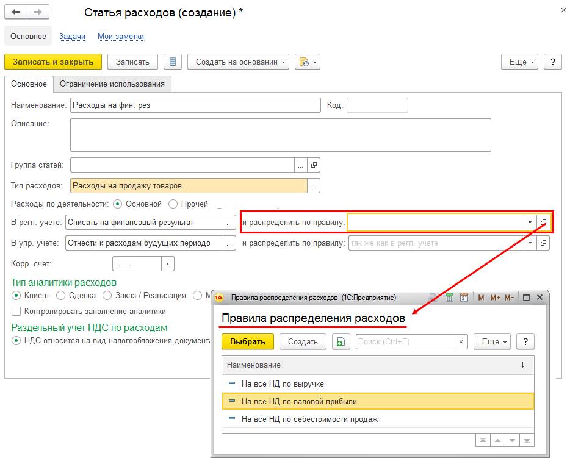This screenshot has height=467, width=570.
Task: Click the M+ memory button in the dialog title
Action: [x=495, y=298]
